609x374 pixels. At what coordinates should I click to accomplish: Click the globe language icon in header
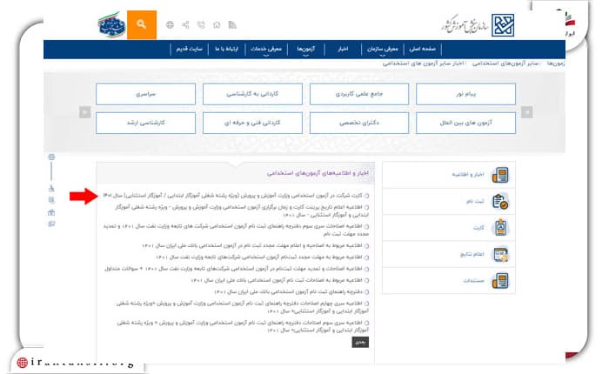[170, 25]
